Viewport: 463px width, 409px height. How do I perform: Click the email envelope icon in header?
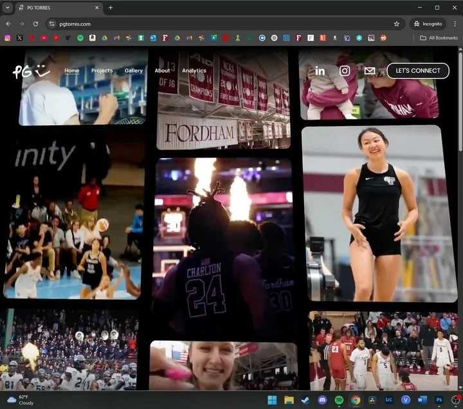tap(369, 71)
